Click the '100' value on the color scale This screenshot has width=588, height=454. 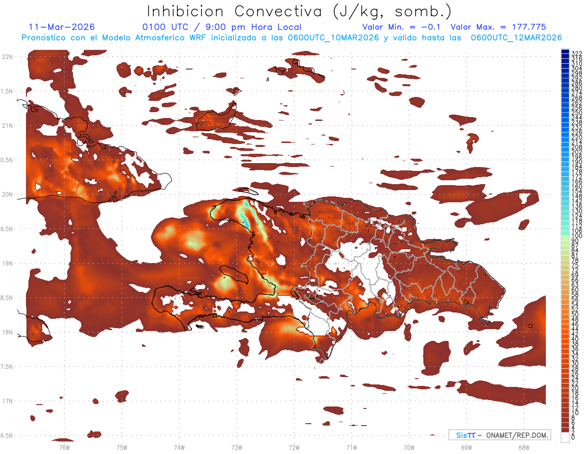point(576,236)
